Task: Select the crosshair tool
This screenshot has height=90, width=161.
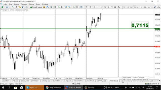Action: [91, 7]
